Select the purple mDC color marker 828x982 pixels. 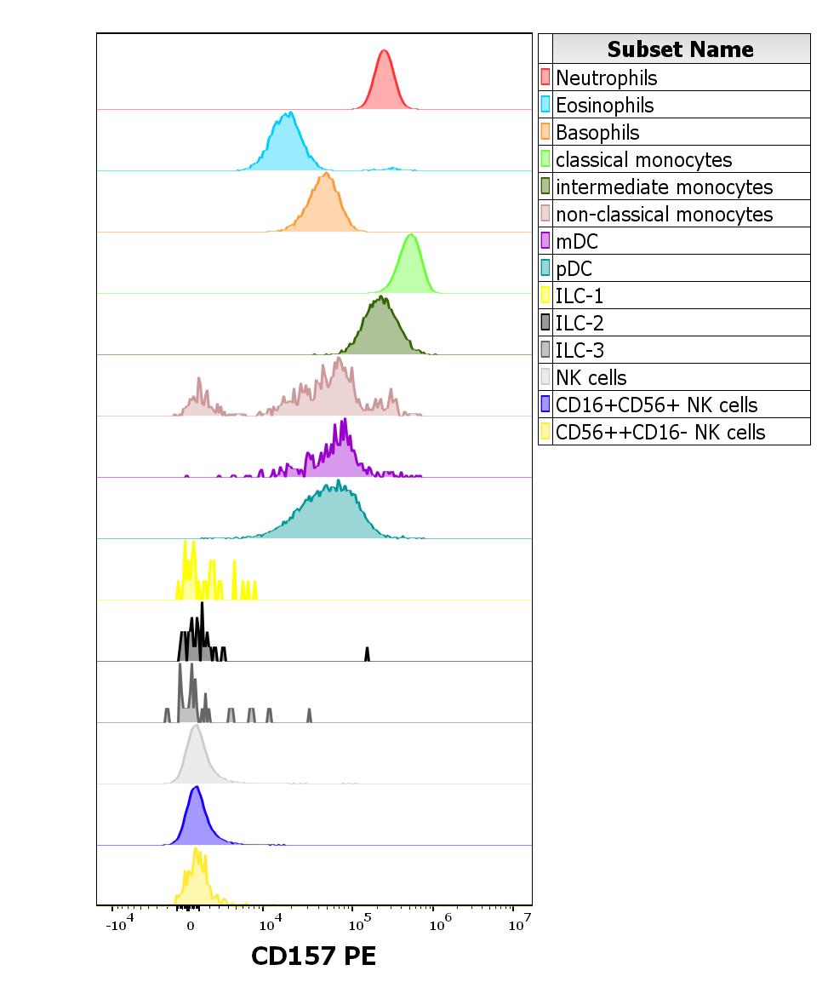click(x=545, y=241)
